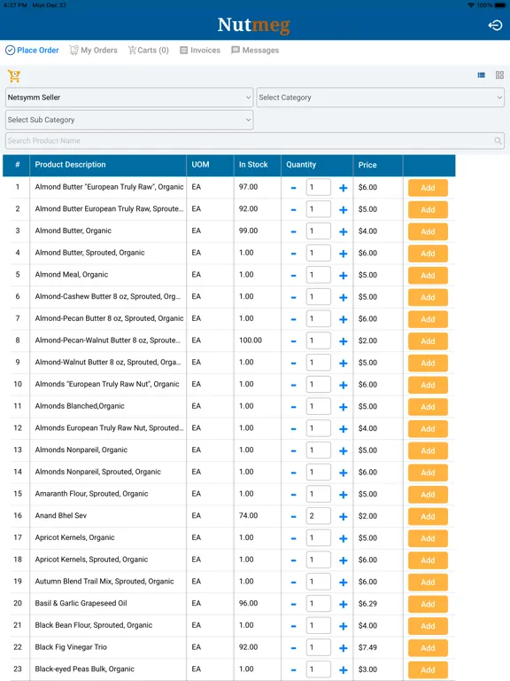
Task: Add Almonds Nonpareil, Sprouted, Organic to cart
Action: click(428, 473)
